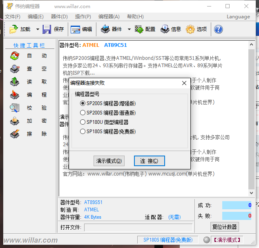Click the gray status indicator light
This screenshot has height=248, width=259.
(x=206, y=240)
